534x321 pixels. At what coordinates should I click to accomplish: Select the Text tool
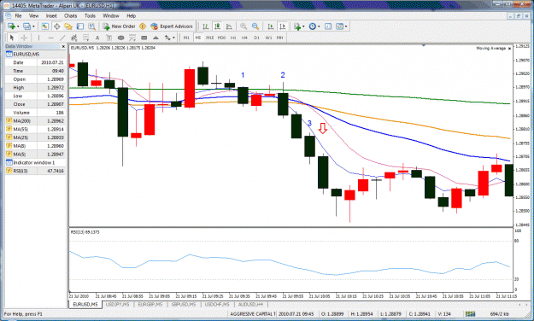pos(97,38)
